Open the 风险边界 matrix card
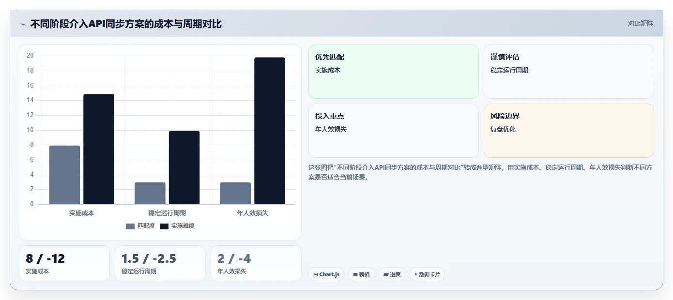 tap(569, 131)
